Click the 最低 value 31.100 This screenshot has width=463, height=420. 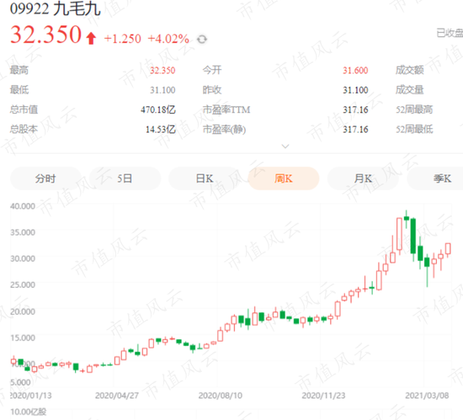coord(162,90)
